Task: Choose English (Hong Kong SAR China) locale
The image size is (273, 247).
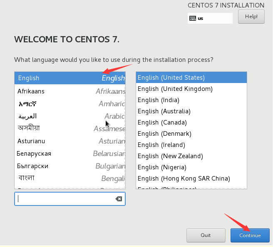Action: coord(191,179)
